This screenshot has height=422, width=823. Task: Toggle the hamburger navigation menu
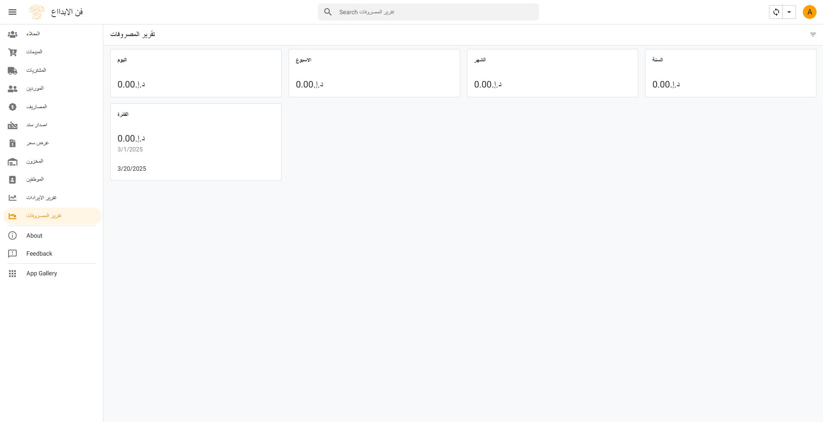[12, 12]
